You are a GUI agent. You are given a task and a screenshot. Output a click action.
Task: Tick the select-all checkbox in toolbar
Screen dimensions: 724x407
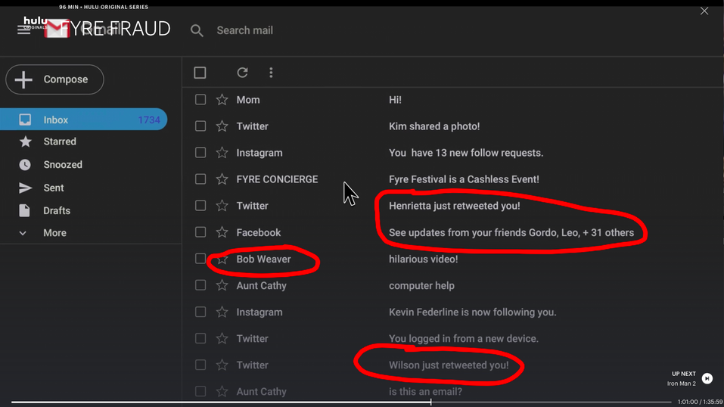(x=200, y=73)
